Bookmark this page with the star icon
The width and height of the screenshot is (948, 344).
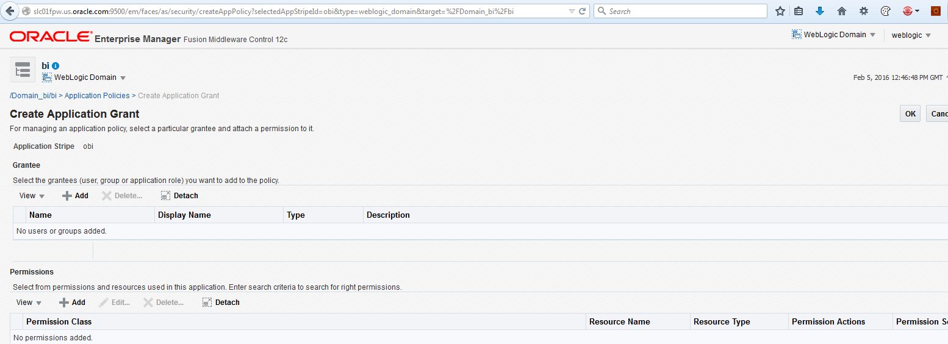[x=780, y=11]
